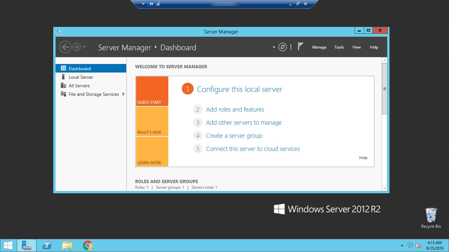
Task: Click the QUICK START tile
Action: pos(152,91)
